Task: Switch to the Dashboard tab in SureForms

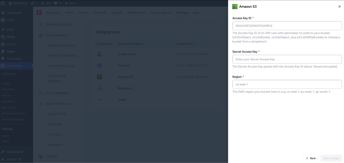Action: (53, 12)
